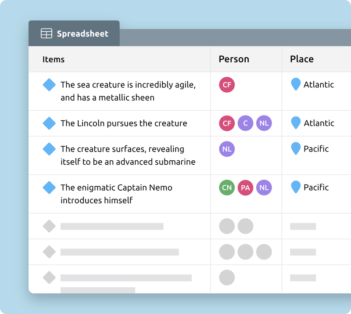
Task: Click NL avatar in creature surfaces row
Action: (227, 149)
